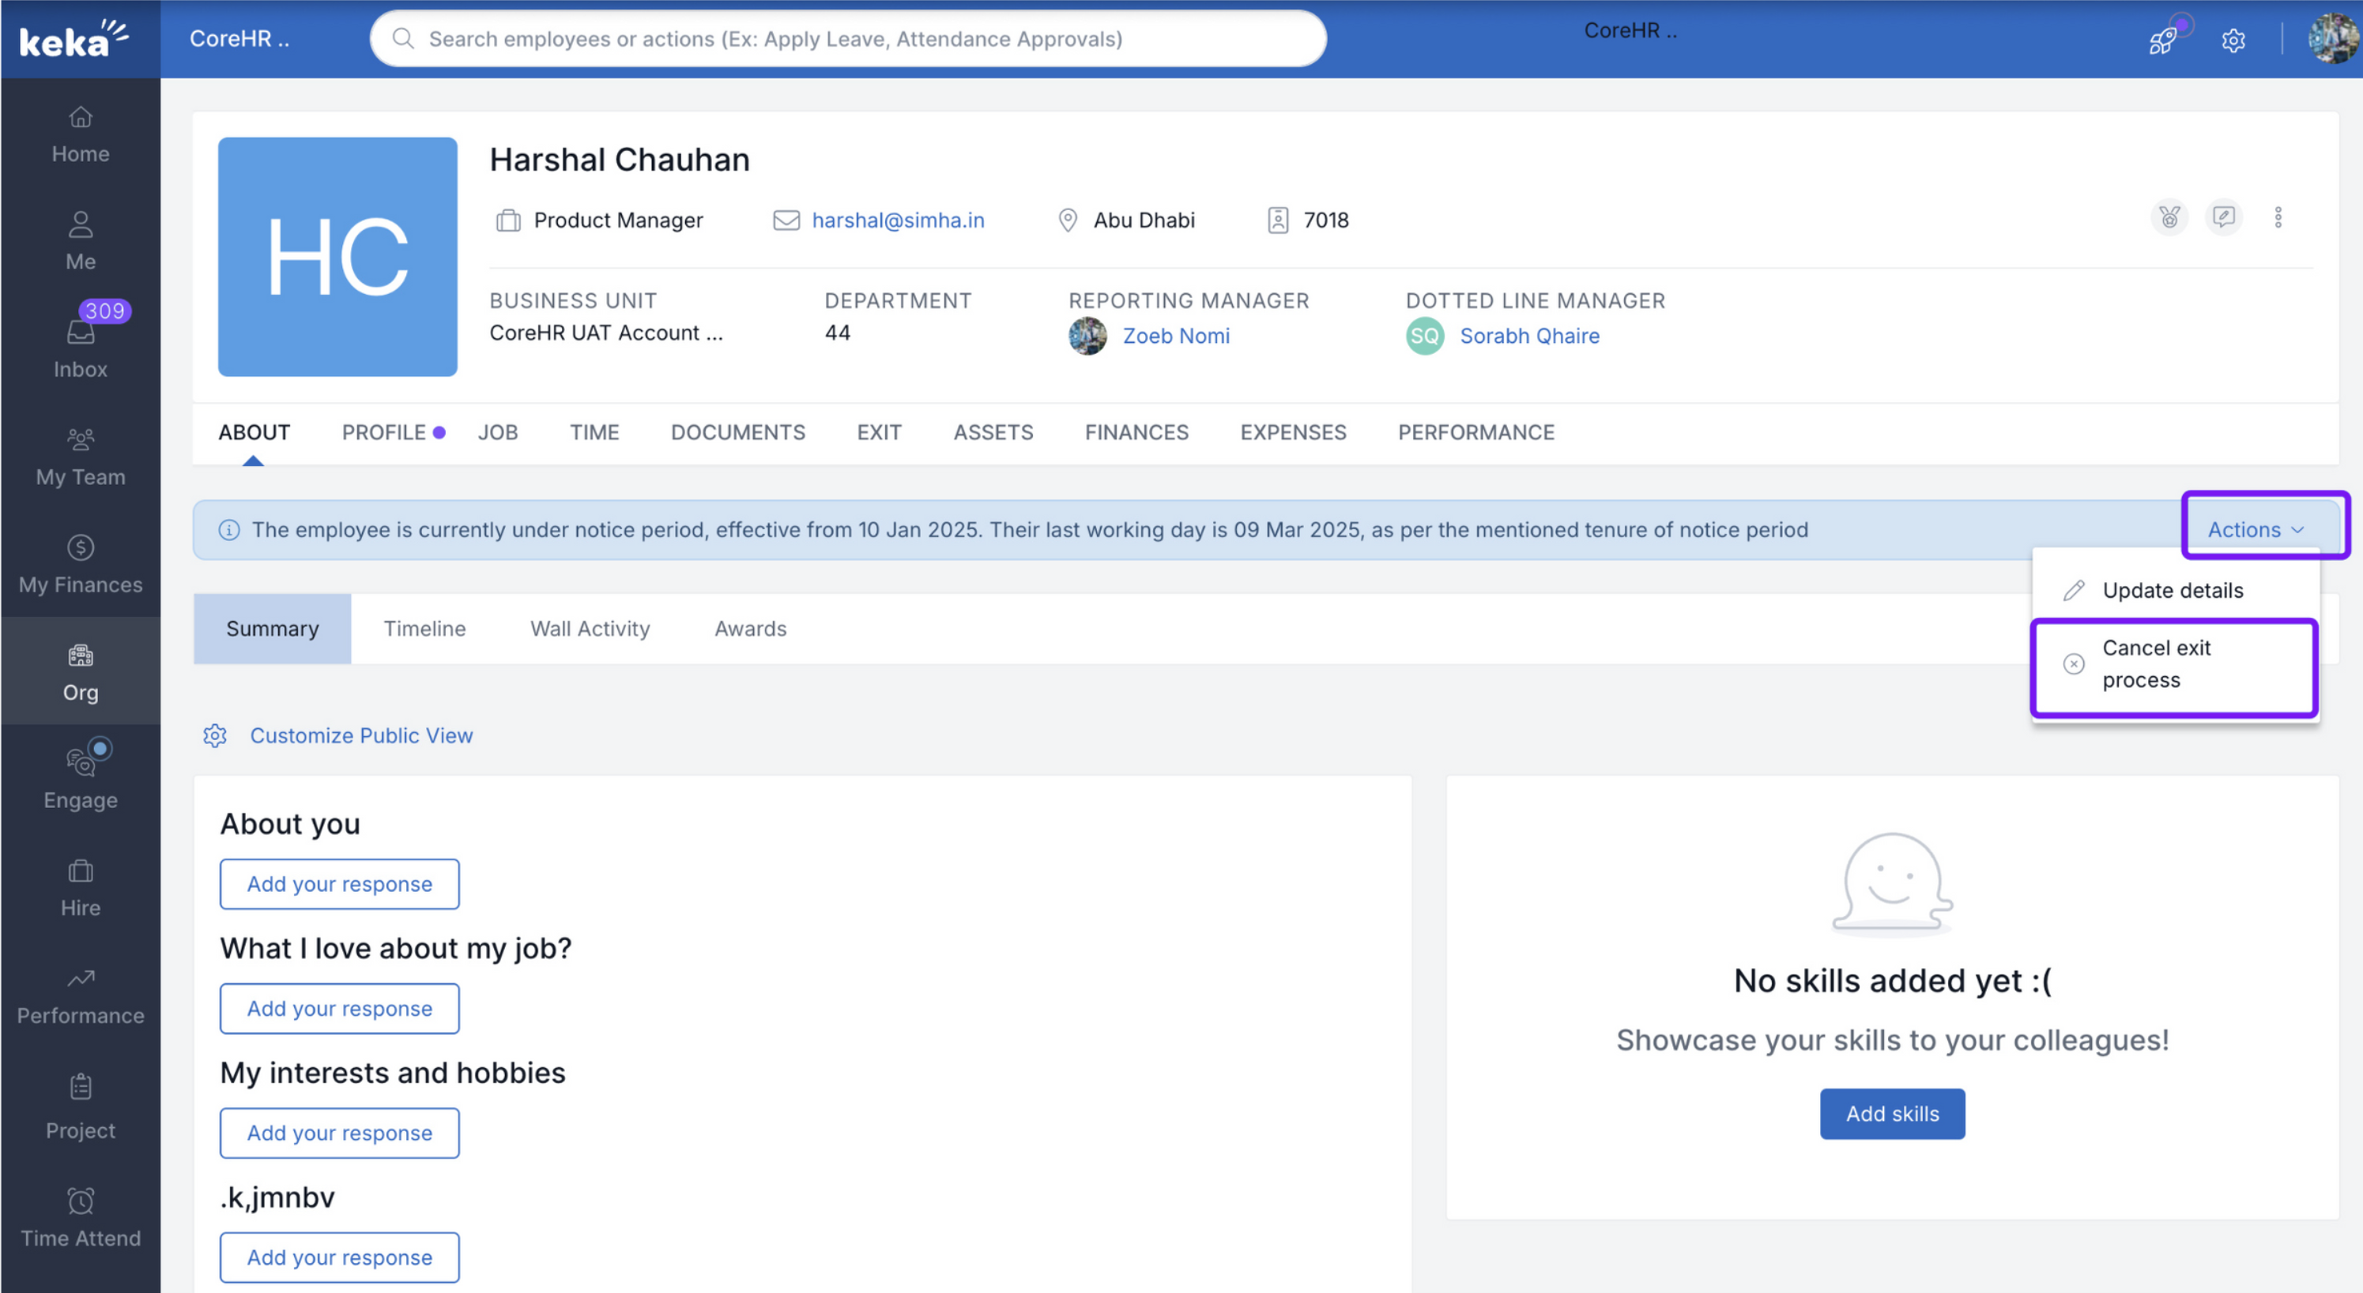
Task: Open the three-dot profile options menu
Action: click(2278, 217)
